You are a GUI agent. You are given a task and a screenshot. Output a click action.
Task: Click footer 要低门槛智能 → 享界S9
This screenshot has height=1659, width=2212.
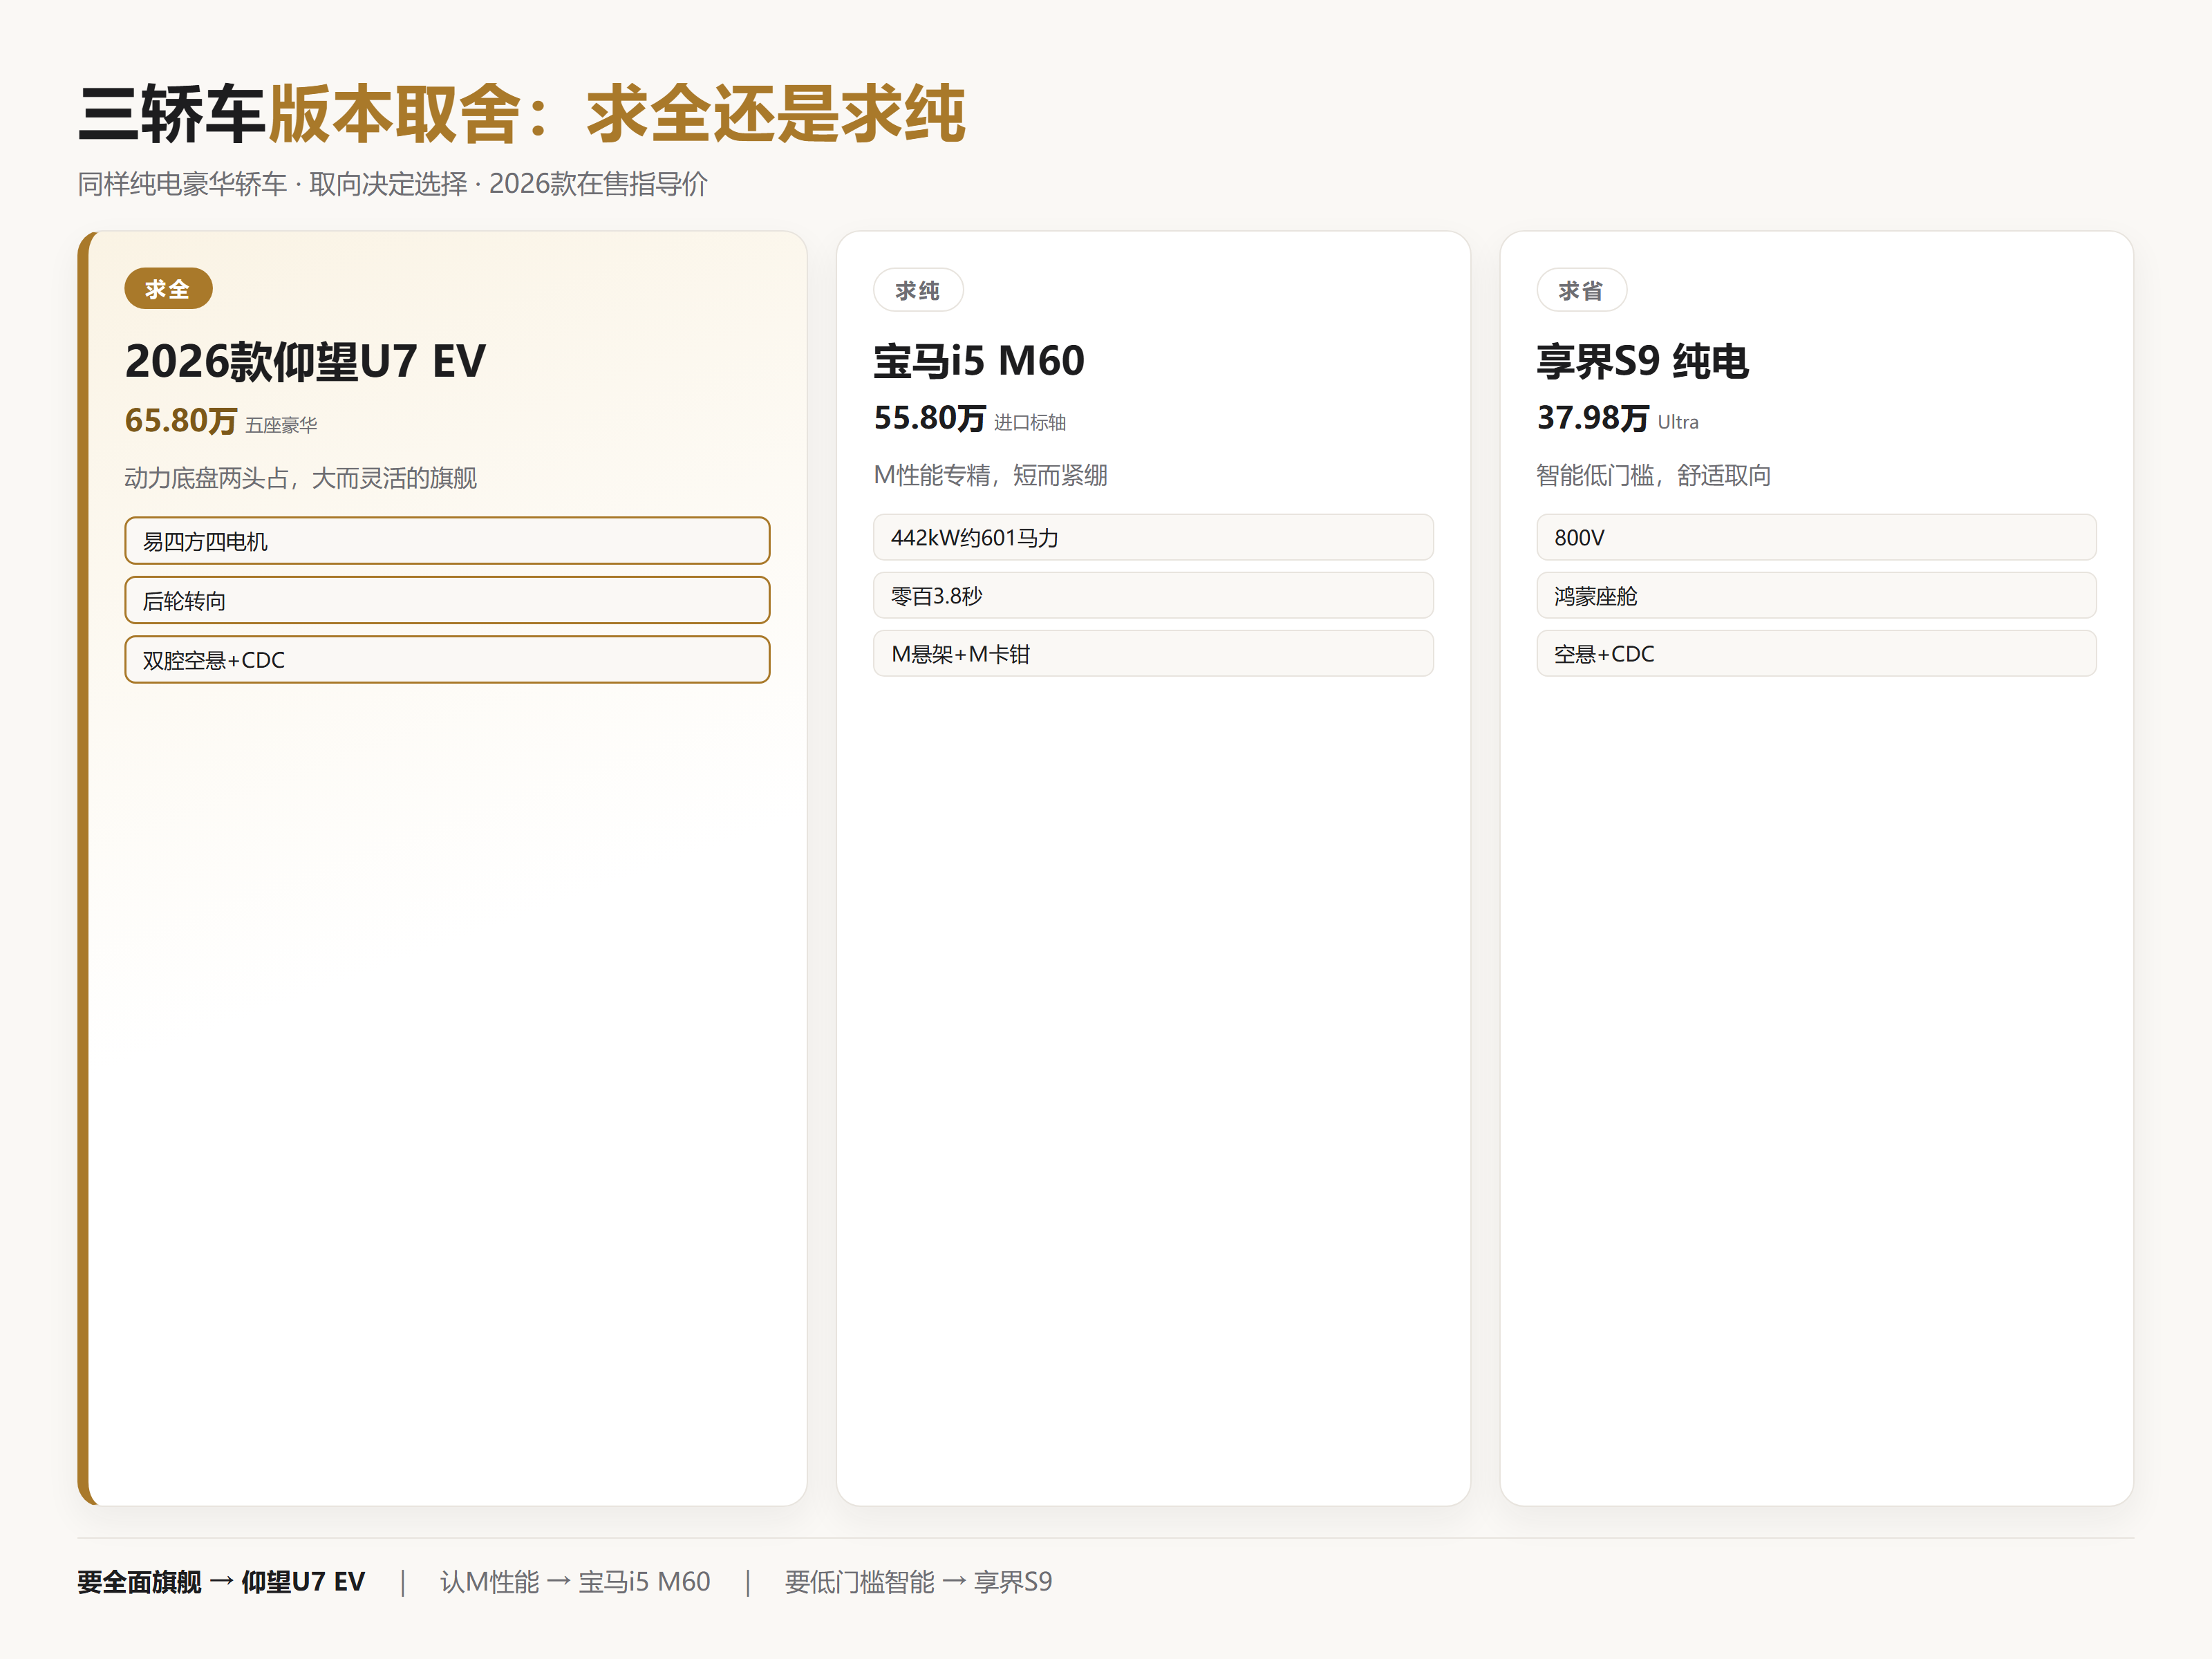[x=918, y=1582]
